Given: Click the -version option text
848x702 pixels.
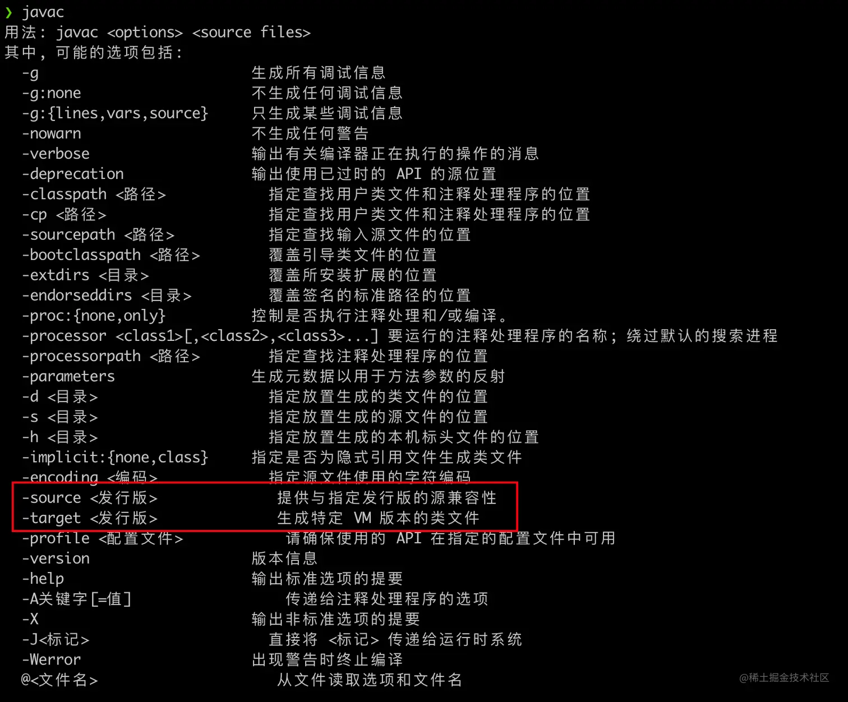Looking at the screenshot, I should (56, 558).
